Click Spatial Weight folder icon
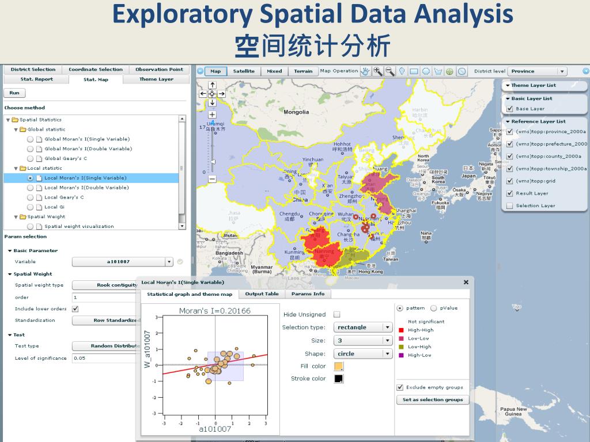 (23, 217)
